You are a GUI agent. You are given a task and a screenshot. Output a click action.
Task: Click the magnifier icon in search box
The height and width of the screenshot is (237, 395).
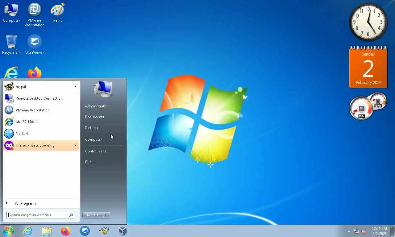click(71, 215)
